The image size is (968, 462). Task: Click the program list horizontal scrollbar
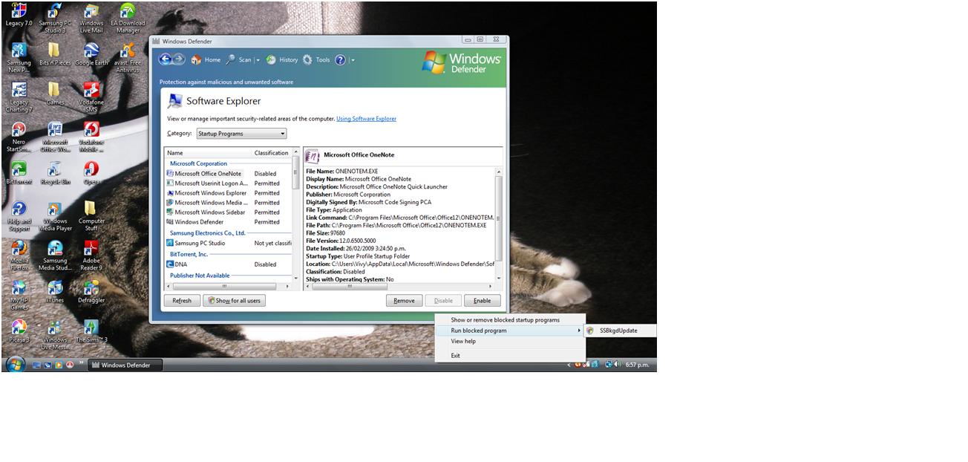pos(229,287)
